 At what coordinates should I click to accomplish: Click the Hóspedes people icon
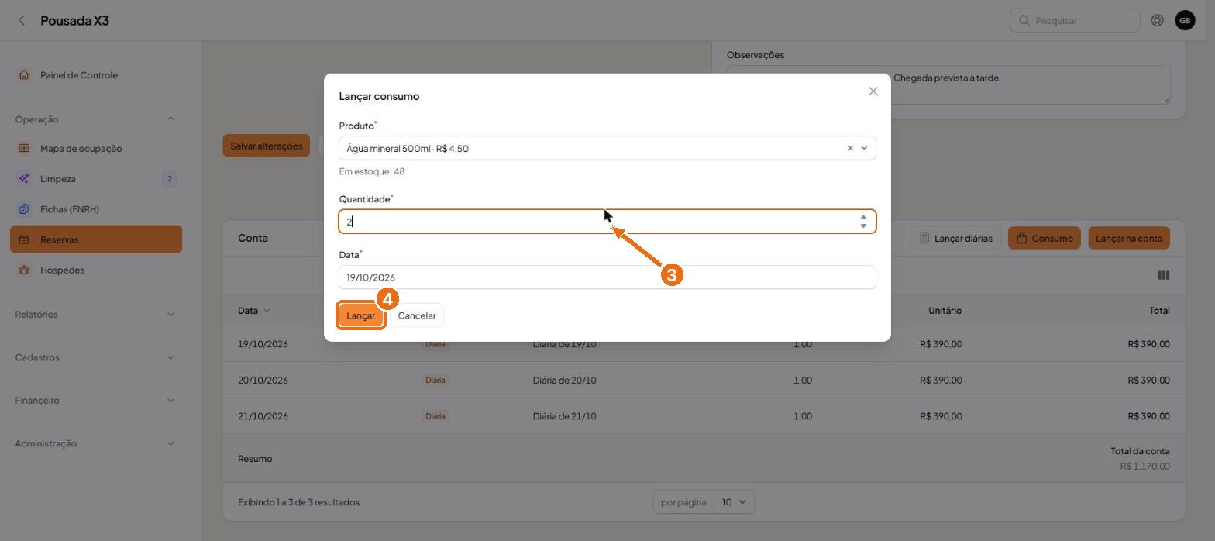[24, 270]
